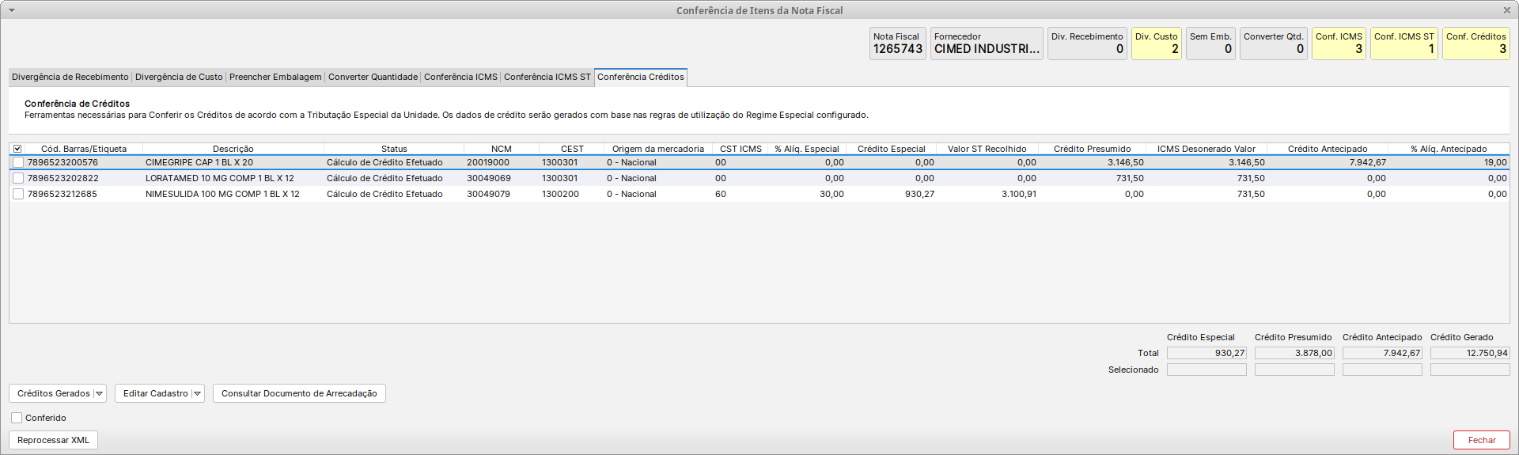The height and width of the screenshot is (455, 1519).
Task: Open the window menu arrow in title bar
Action: (11, 10)
